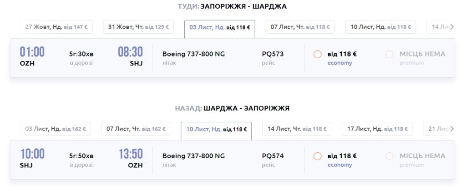Screen dimensions: 466x191
Task: Select economy fare radio for flight PQ574
Action: coord(318,156)
